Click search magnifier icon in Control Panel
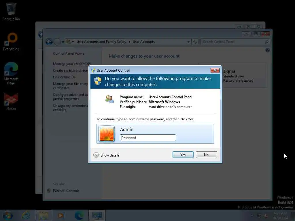 (x=266, y=42)
